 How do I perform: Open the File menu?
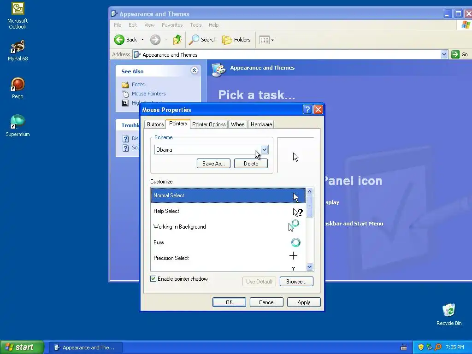click(118, 25)
